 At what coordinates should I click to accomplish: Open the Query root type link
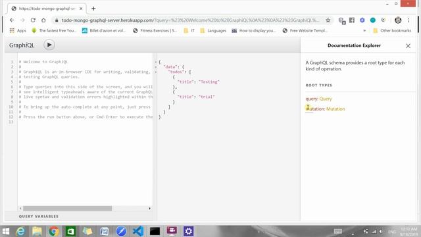click(326, 99)
